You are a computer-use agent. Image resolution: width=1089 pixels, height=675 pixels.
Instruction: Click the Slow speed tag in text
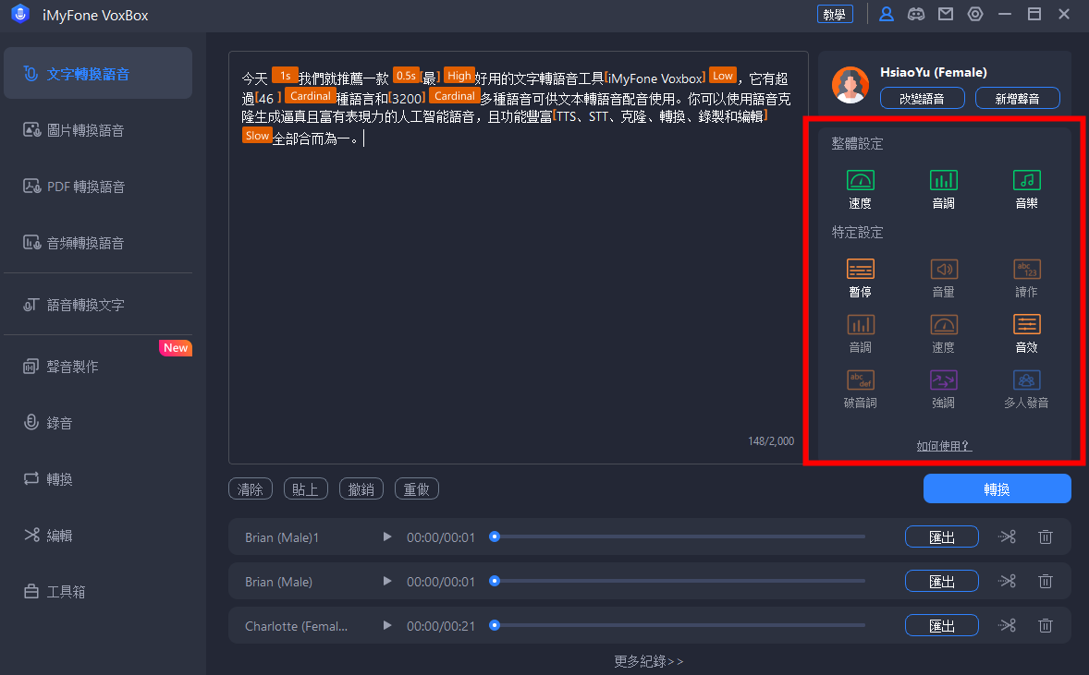pos(257,136)
